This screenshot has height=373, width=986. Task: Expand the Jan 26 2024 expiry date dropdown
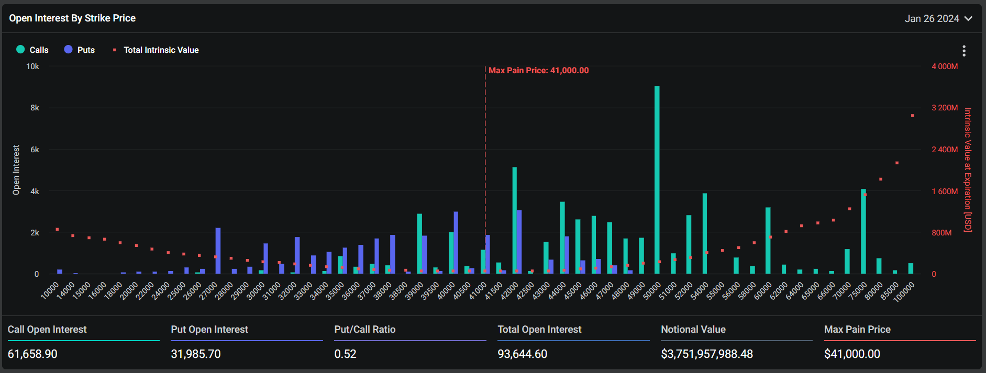[x=932, y=19]
